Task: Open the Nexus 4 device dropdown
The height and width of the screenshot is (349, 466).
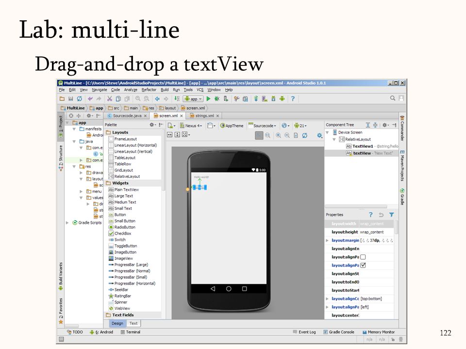Action: click(x=191, y=126)
